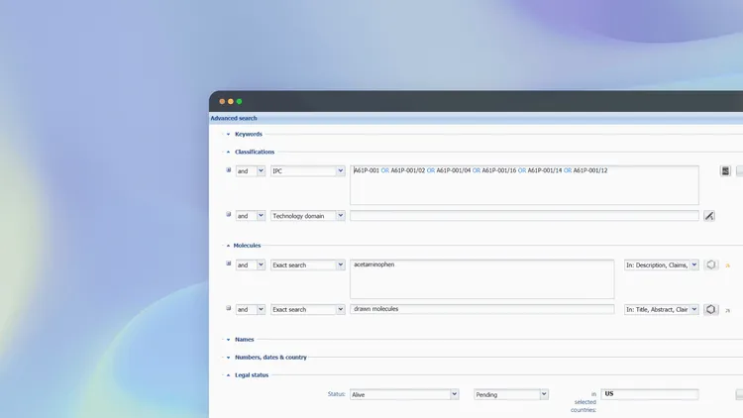743x418 pixels.
Task: Open Exact search dropdown for drawn molecules
Action: point(307,309)
